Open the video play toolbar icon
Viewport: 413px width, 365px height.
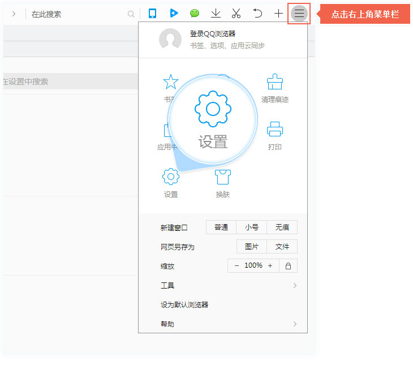(x=174, y=13)
